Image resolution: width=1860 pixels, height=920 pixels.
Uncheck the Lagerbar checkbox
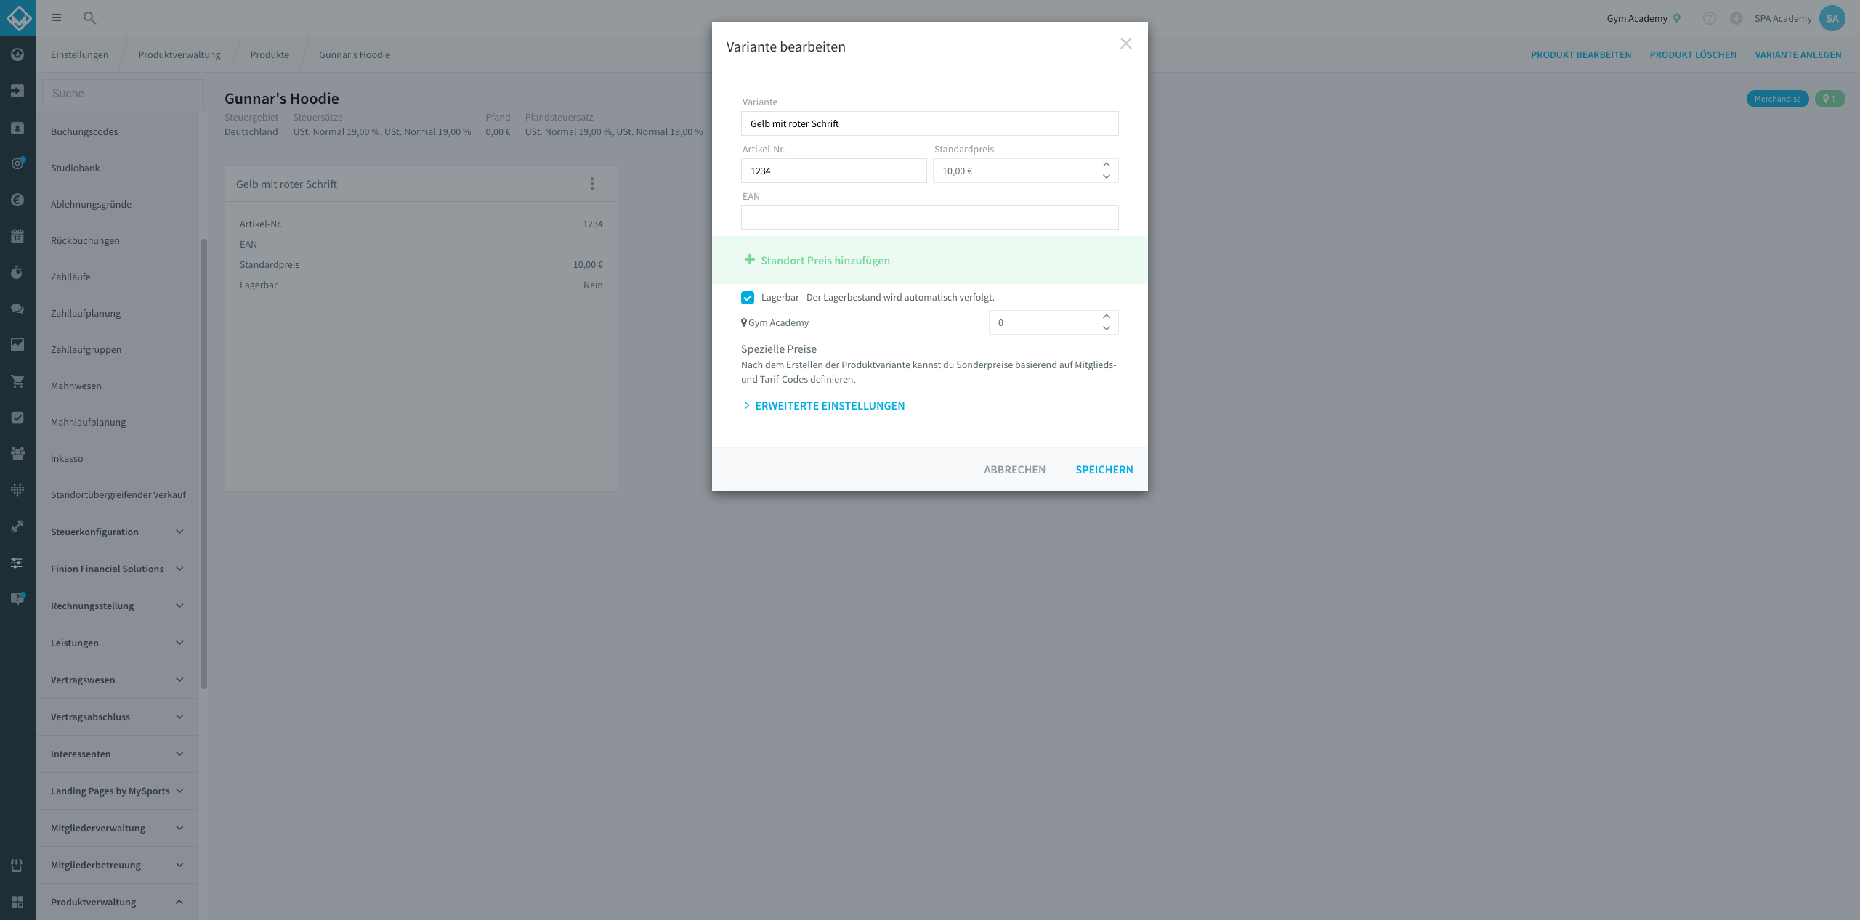[x=748, y=298]
